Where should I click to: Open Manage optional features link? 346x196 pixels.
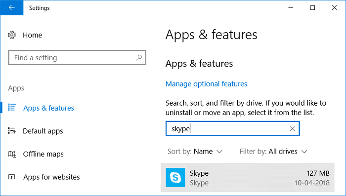206,84
